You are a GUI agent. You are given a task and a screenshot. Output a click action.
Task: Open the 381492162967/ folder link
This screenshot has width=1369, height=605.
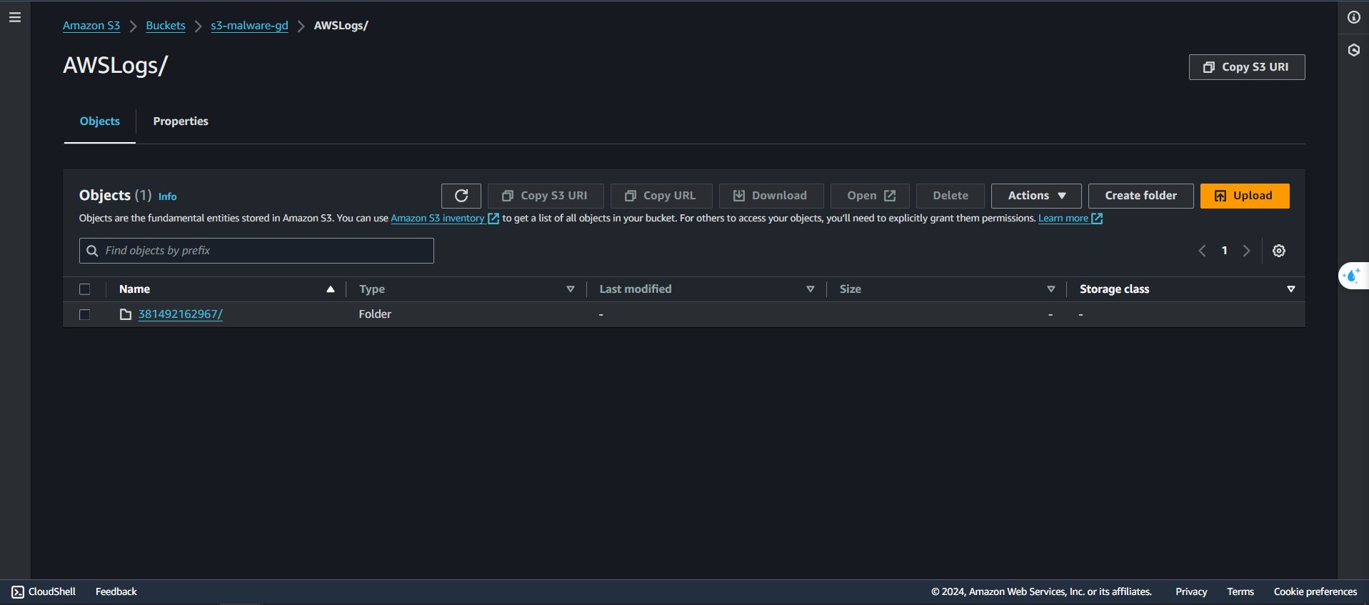coord(181,314)
